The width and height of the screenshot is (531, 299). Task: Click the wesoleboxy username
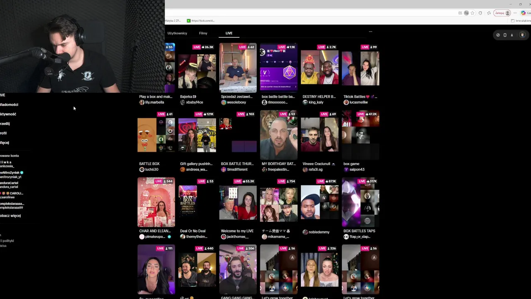(x=236, y=102)
